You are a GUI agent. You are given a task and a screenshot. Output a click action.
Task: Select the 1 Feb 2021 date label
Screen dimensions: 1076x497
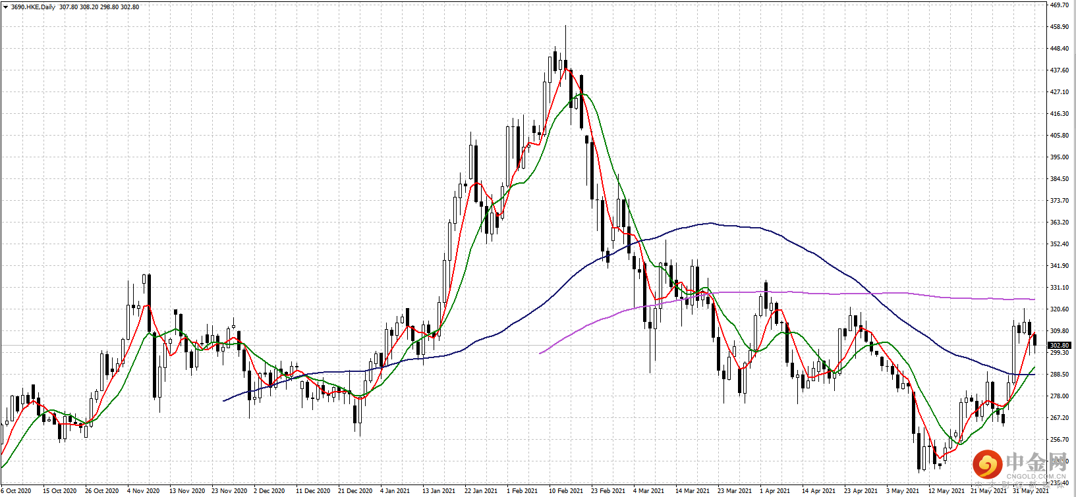click(x=522, y=491)
